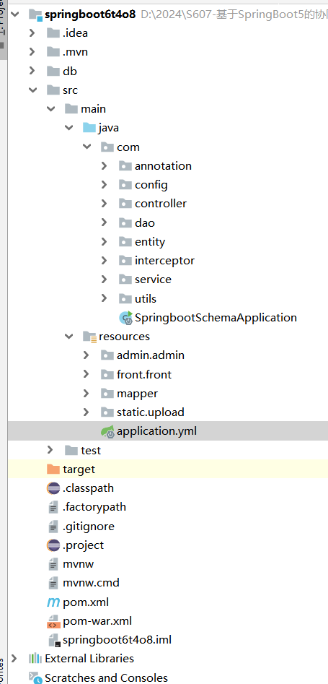Click the pom-war.xml XML file icon

[x=53, y=620]
